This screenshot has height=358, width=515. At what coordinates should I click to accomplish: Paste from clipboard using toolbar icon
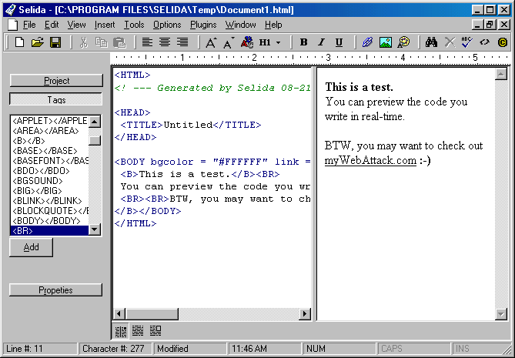(x=119, y=42)
